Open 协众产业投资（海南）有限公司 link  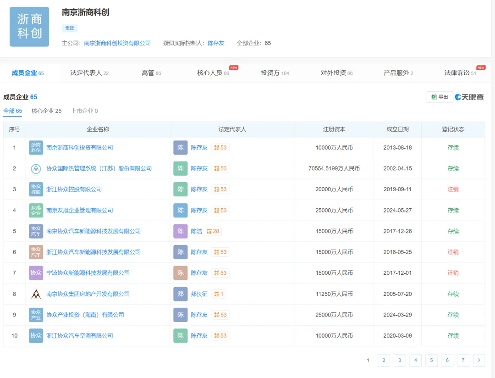tap(85, 315)
